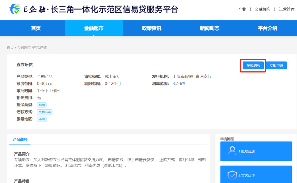The height and width of the screenshot is (183, 297).
Task: Click the 企业 link at top right
Action: point(242,9)
